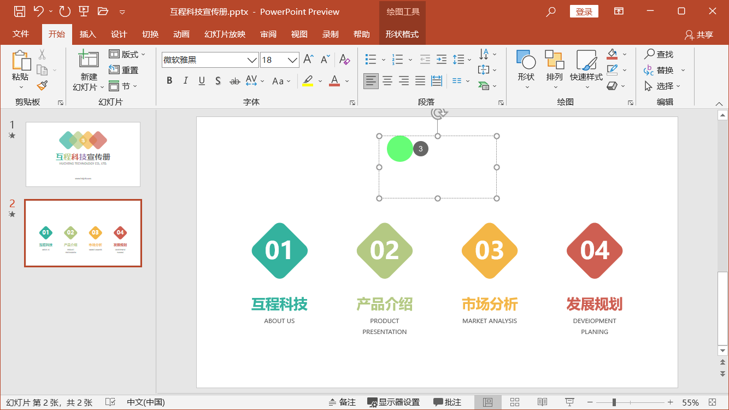Screen dimensions: 729x410
Task: Click the Undo arrow icon
Action: tap(38, 11)
